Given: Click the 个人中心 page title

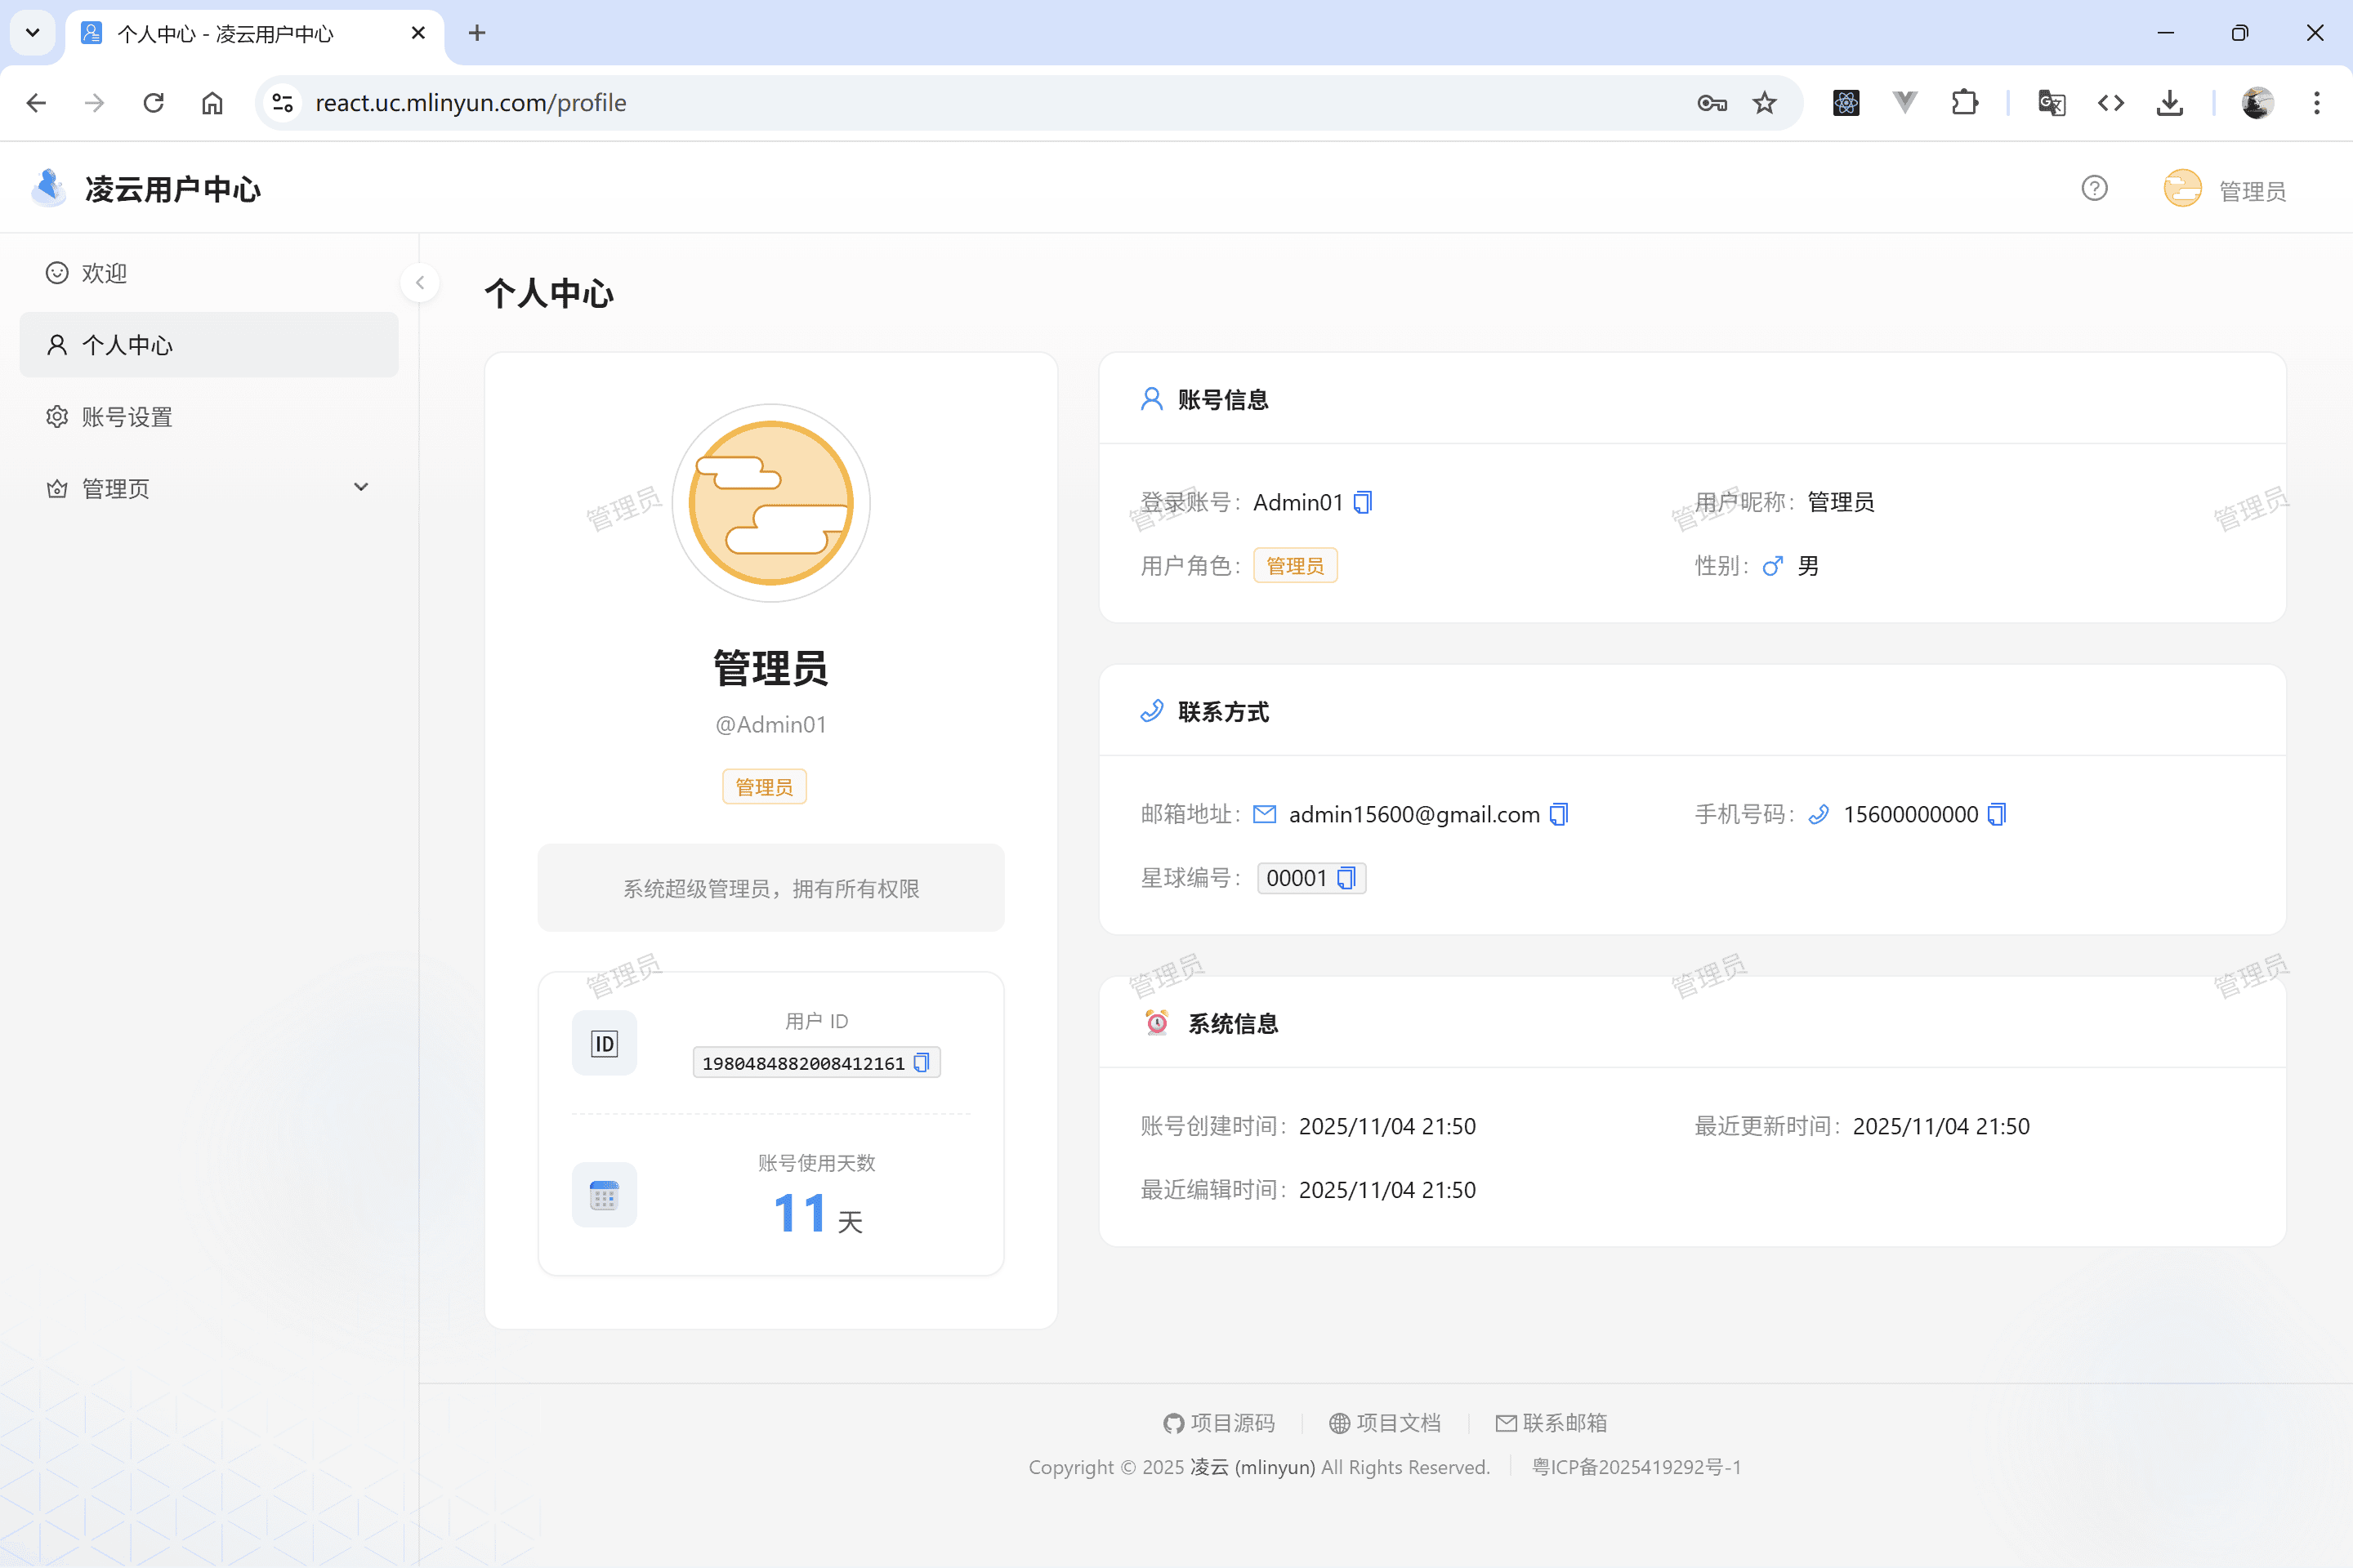Looking at the screenshot, I should click(549, 293).
